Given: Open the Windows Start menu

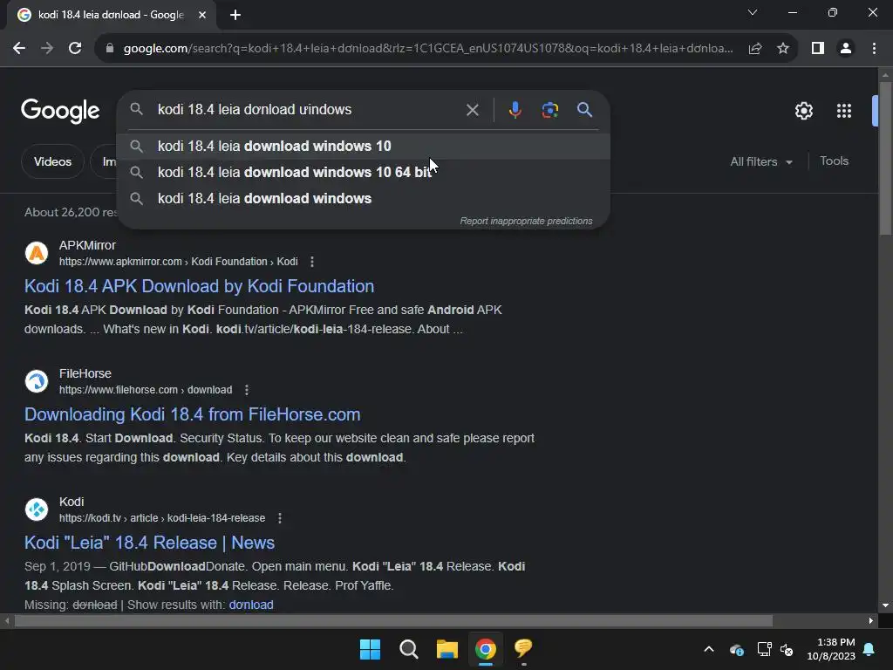Looking at the screenshot, I should click(x=370, y=649).
